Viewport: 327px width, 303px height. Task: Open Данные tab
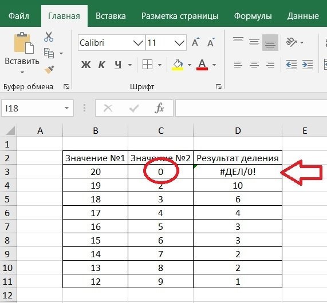[303, 16]
